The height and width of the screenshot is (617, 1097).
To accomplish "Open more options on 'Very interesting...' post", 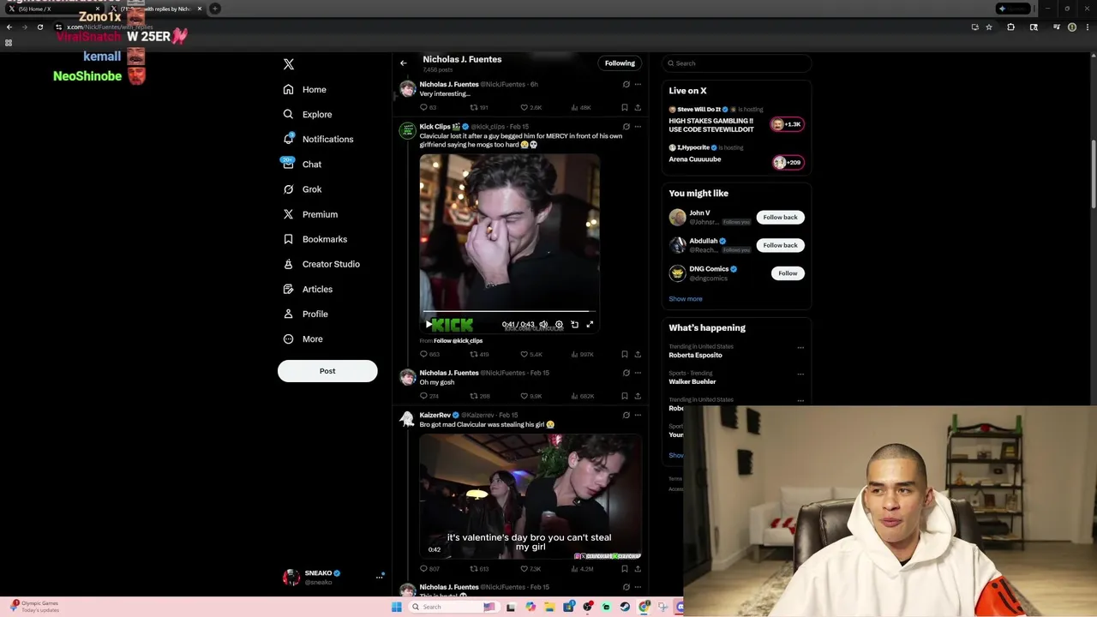I will [x=638, y=85].
